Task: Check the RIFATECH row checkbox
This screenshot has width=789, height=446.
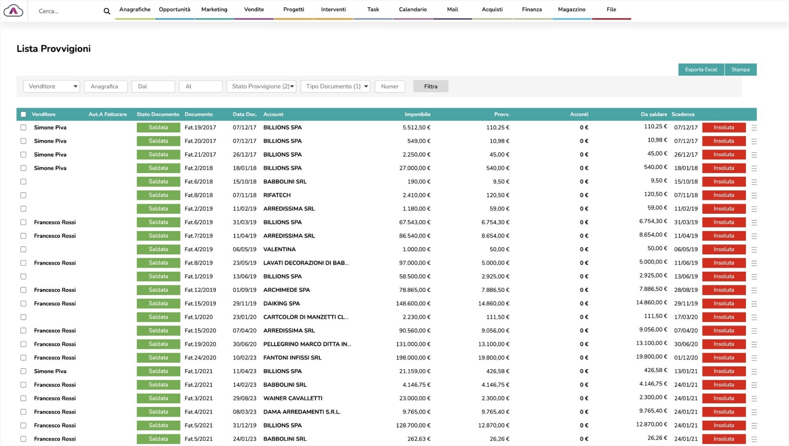Action: click(x=23, y=195)
